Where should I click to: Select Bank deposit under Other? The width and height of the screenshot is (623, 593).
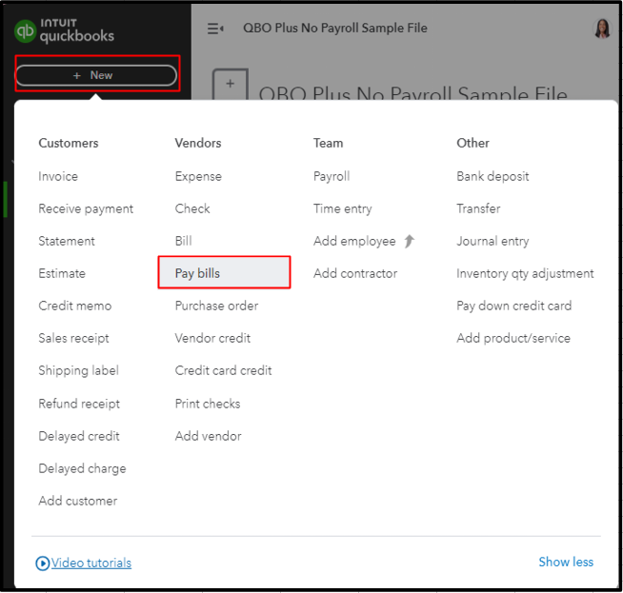click(x=492, y=176)
